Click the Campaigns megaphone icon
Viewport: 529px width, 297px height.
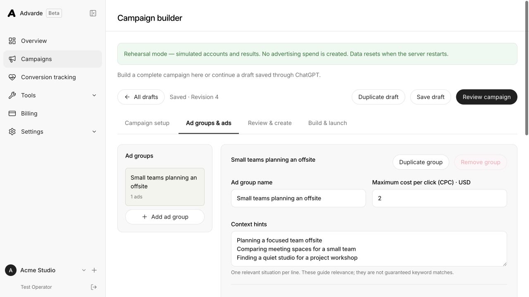click(12, 59)
